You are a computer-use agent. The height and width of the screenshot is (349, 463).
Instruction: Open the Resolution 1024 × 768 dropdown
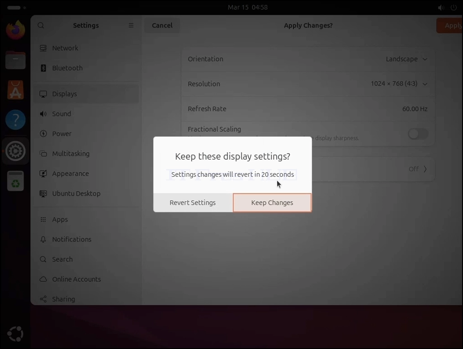tap(399, 84)
